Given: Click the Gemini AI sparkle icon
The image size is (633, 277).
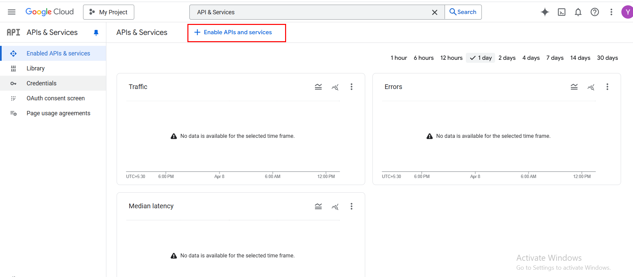Looking at the screenshot, I should click(545, 12).
